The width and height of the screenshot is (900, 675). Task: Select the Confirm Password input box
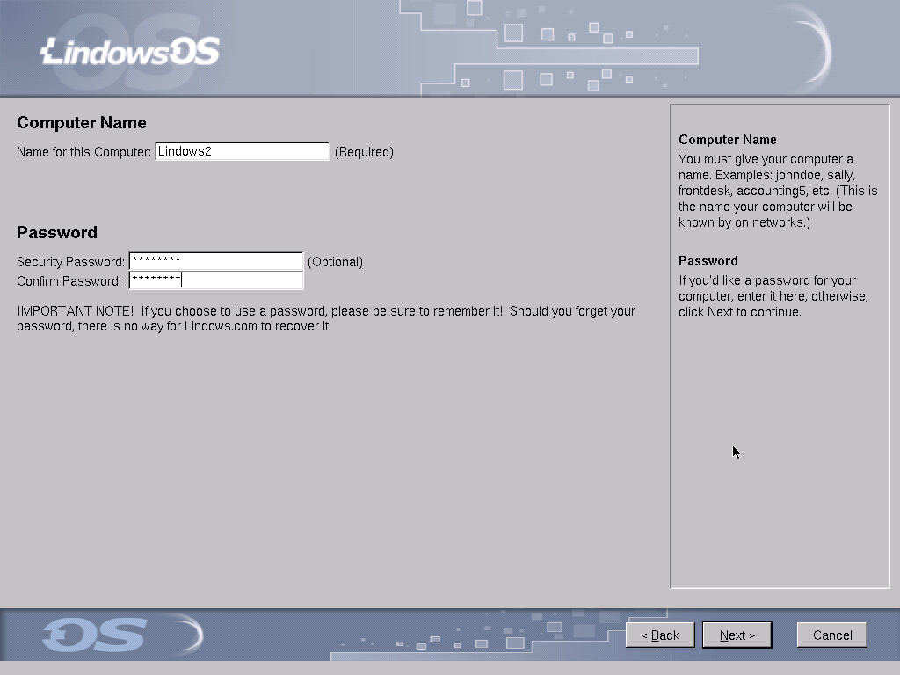tap(215, 281)
